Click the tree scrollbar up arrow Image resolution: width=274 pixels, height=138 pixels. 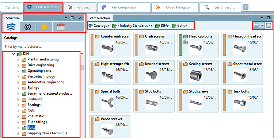82,54
